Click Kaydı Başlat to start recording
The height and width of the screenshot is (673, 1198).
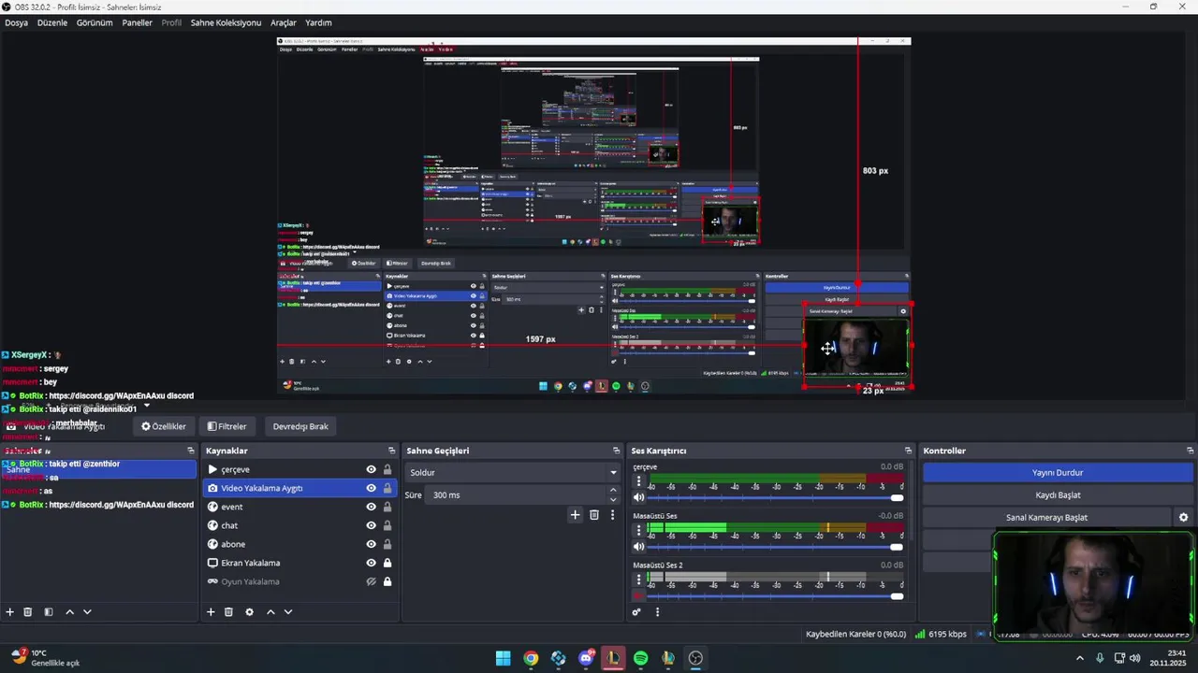tap(1058, 494)
